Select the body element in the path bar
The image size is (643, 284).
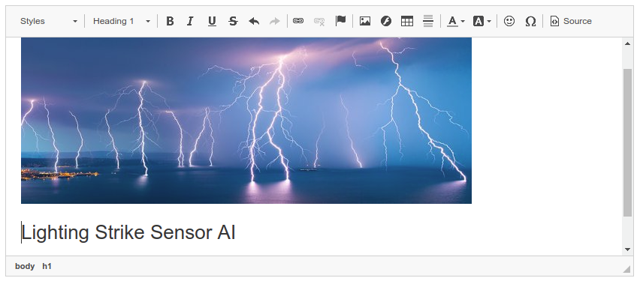(x=25, y=267)
